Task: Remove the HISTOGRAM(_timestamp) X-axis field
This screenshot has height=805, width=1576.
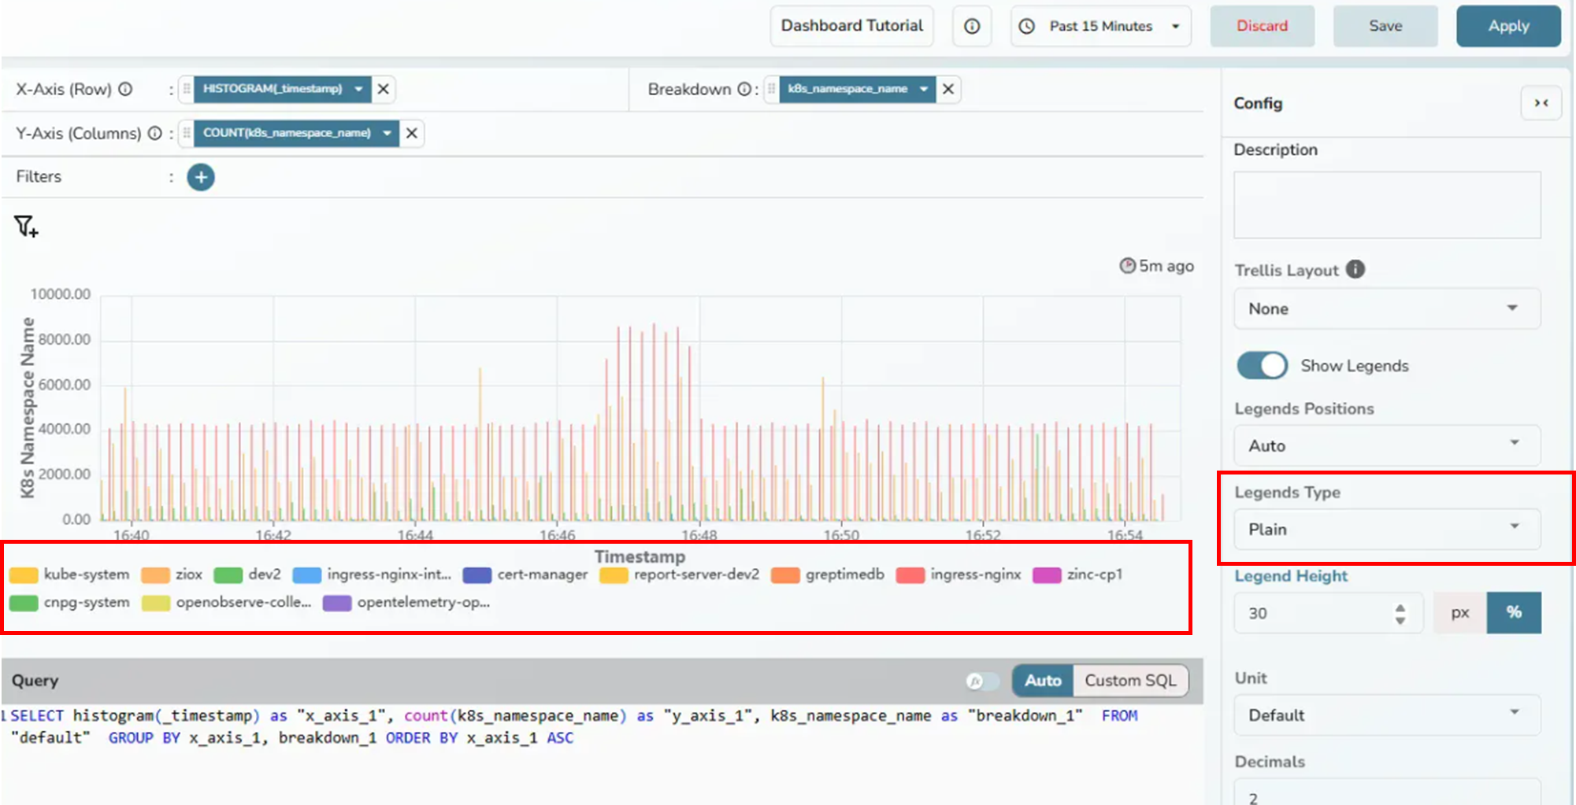Action: [384, 89]
